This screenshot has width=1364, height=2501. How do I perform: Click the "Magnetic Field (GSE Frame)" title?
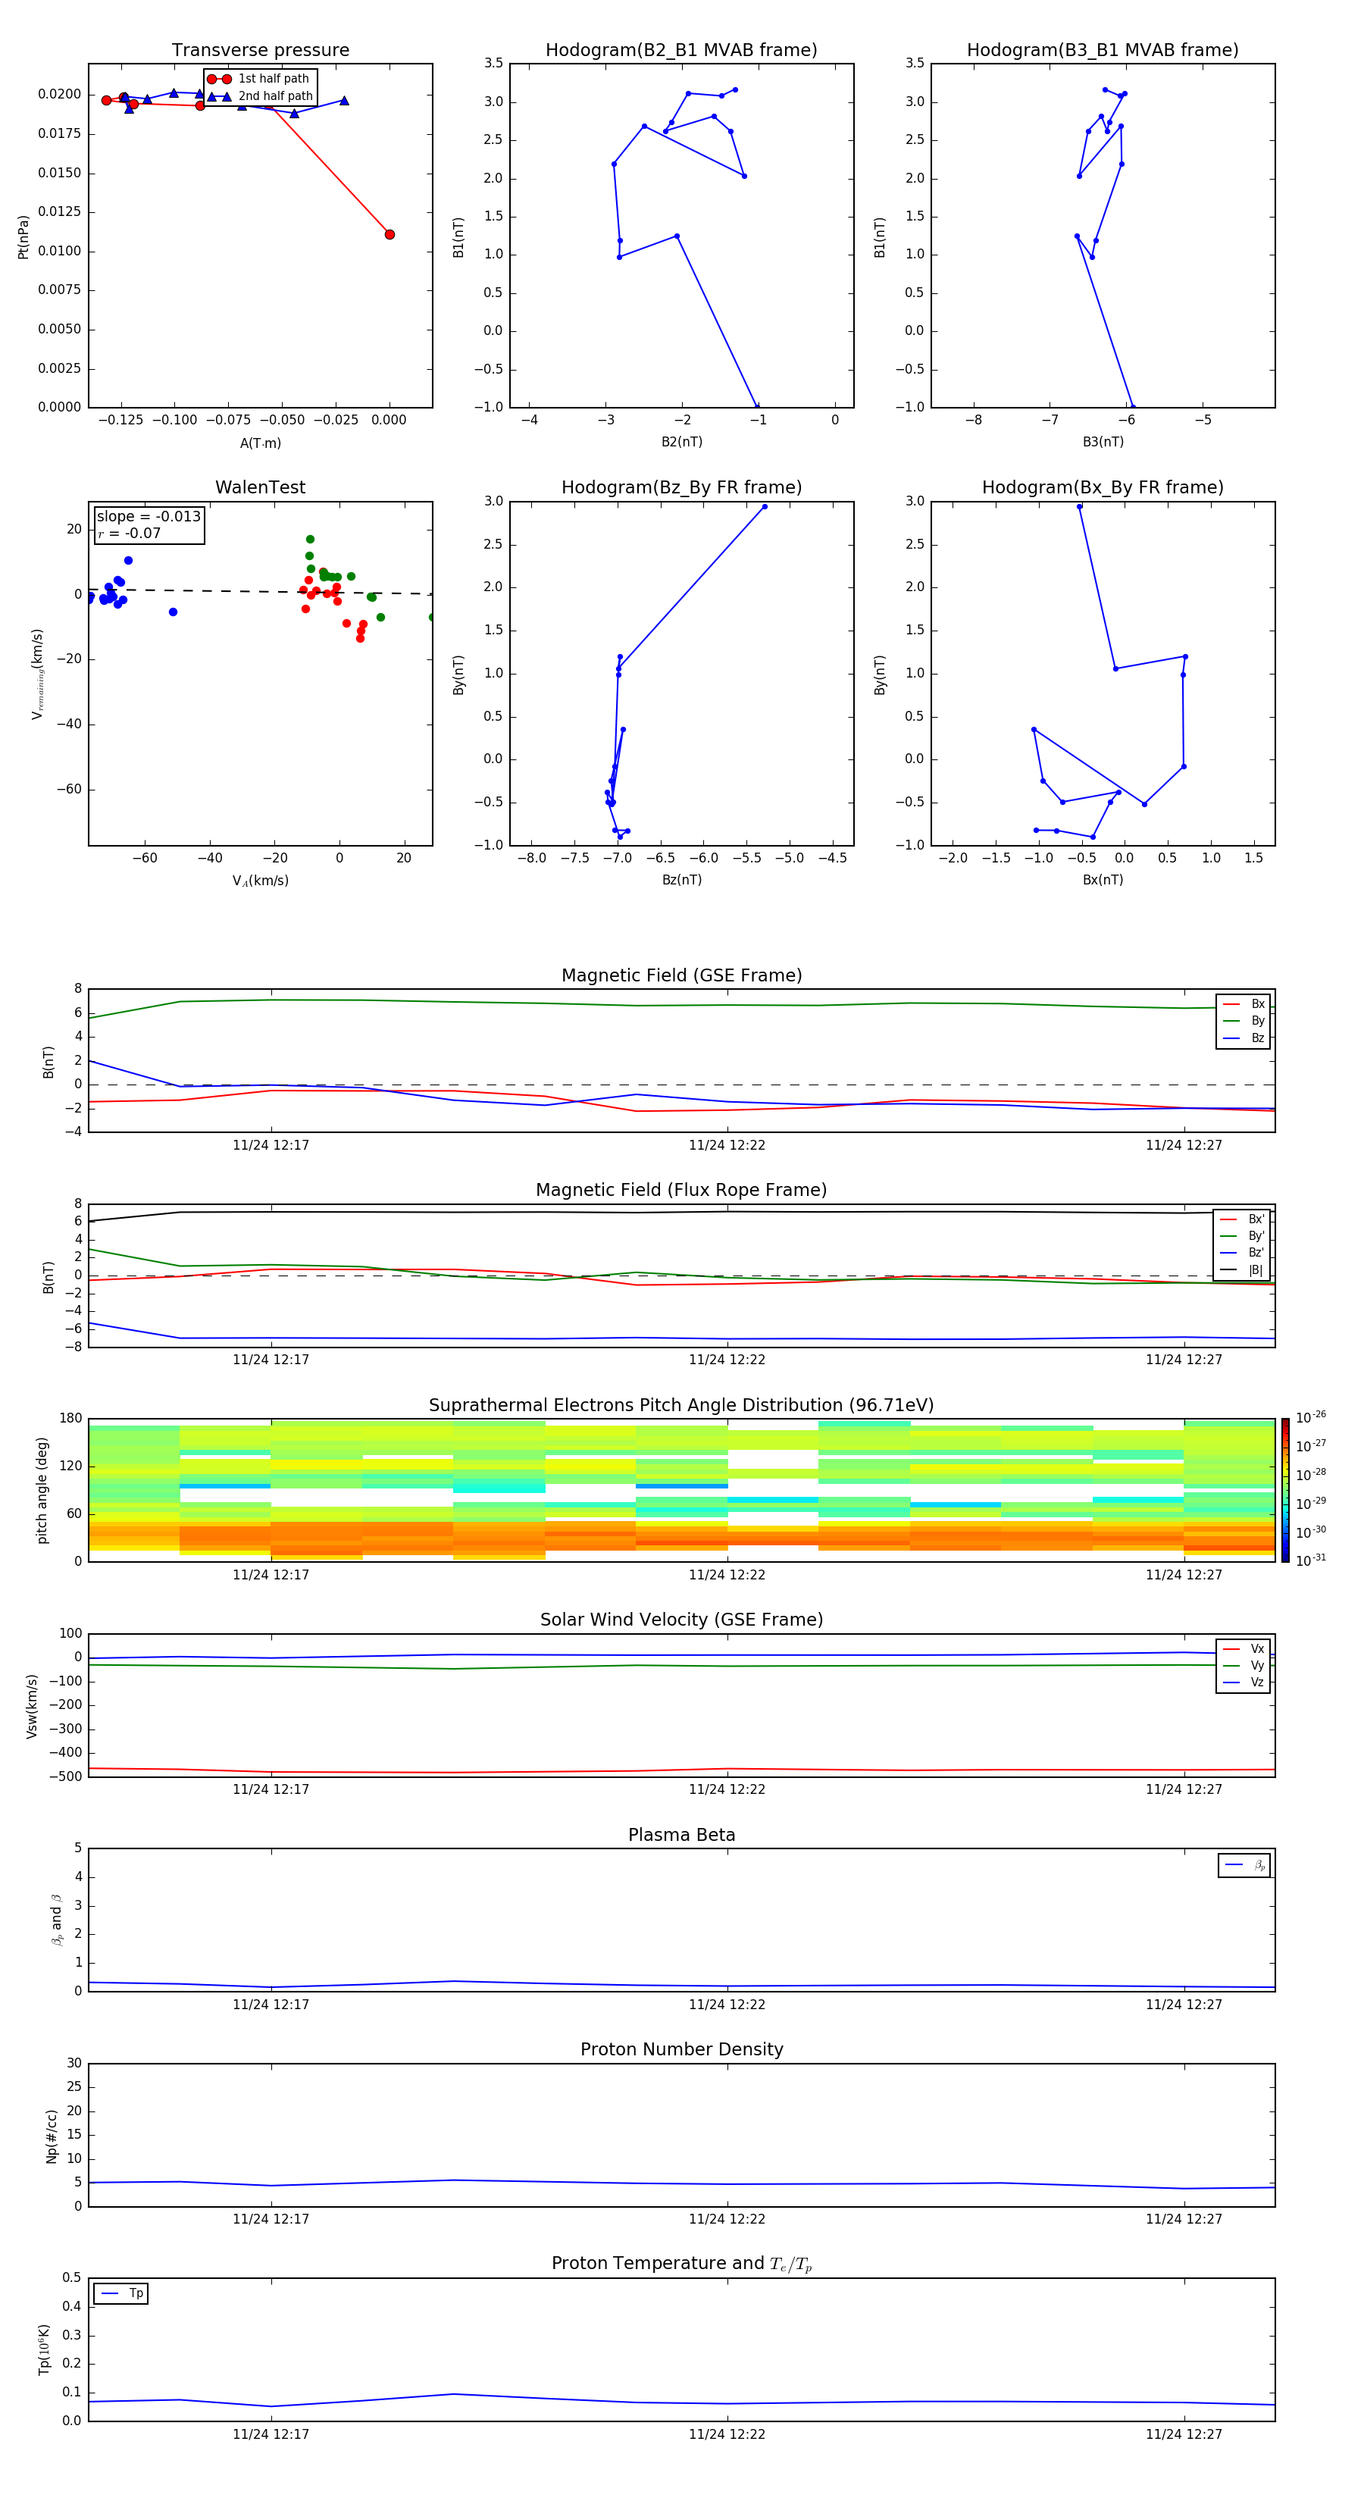coord(681,975)
